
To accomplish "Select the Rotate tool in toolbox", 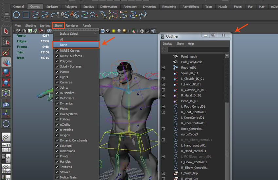I will tap(6, 72).
